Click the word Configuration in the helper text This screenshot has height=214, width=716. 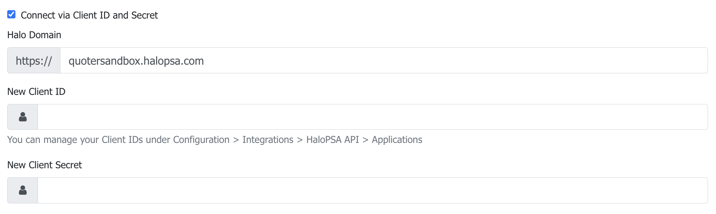[x=201, y=140]
